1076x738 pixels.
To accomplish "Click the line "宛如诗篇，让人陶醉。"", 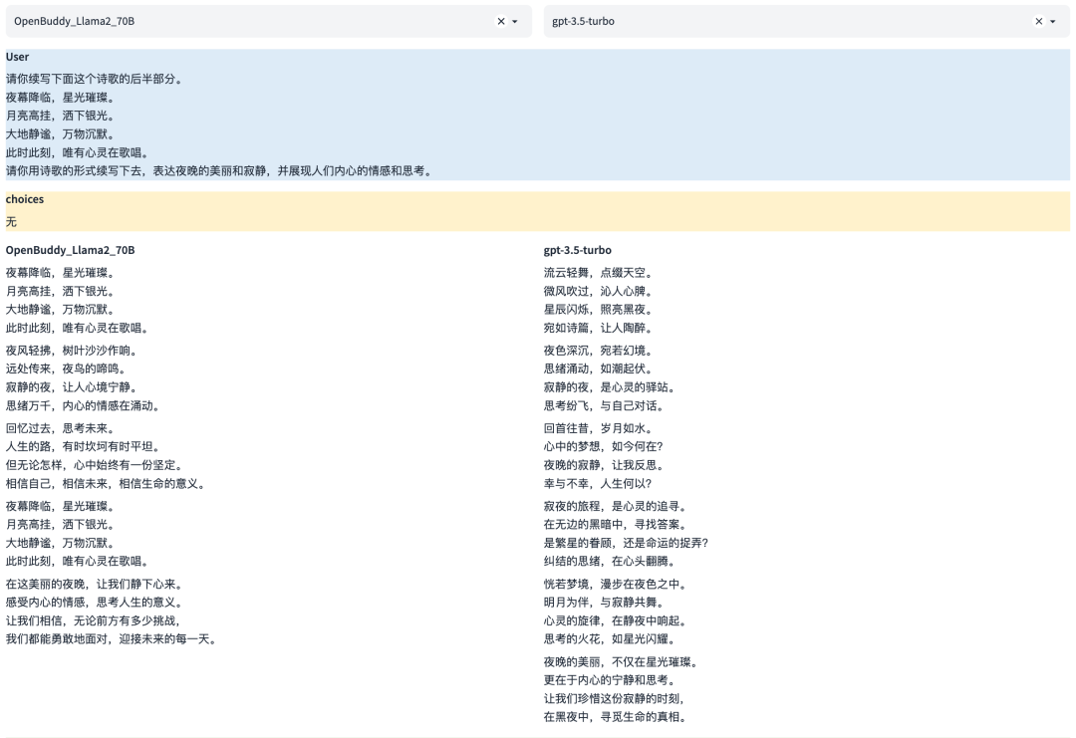I will (600, 328).
